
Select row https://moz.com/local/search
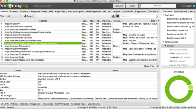[79, 54]
